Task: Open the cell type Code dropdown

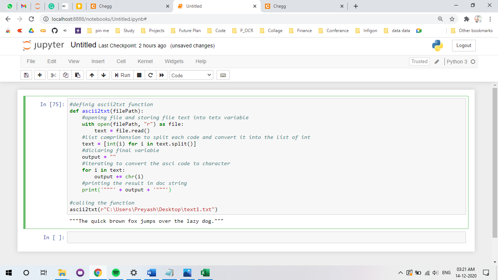Action: pyautogui.click(x=191, y=75)
